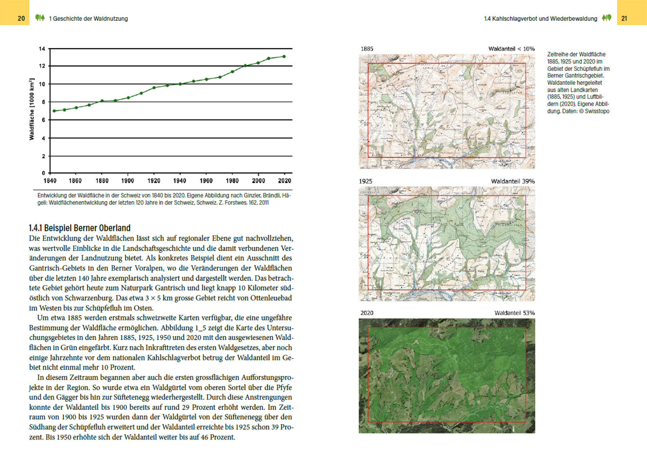Click the 'Waldanteil < 10%' label
The image size is (647, 469).
[511, 49]
